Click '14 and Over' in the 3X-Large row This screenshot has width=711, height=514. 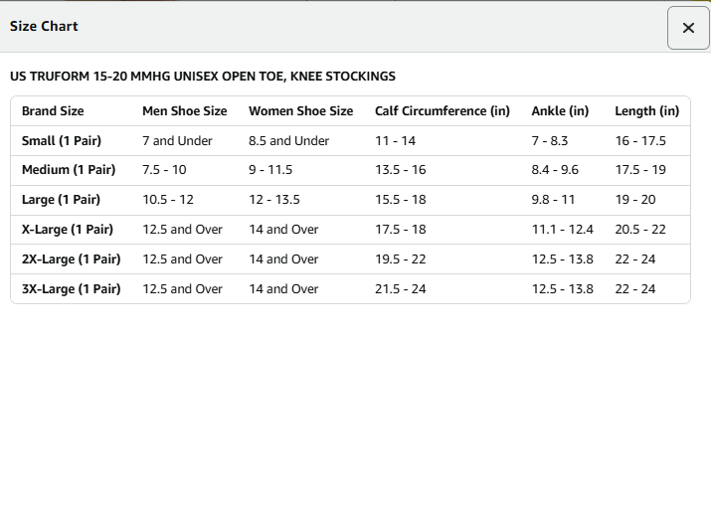click(283, 288)
